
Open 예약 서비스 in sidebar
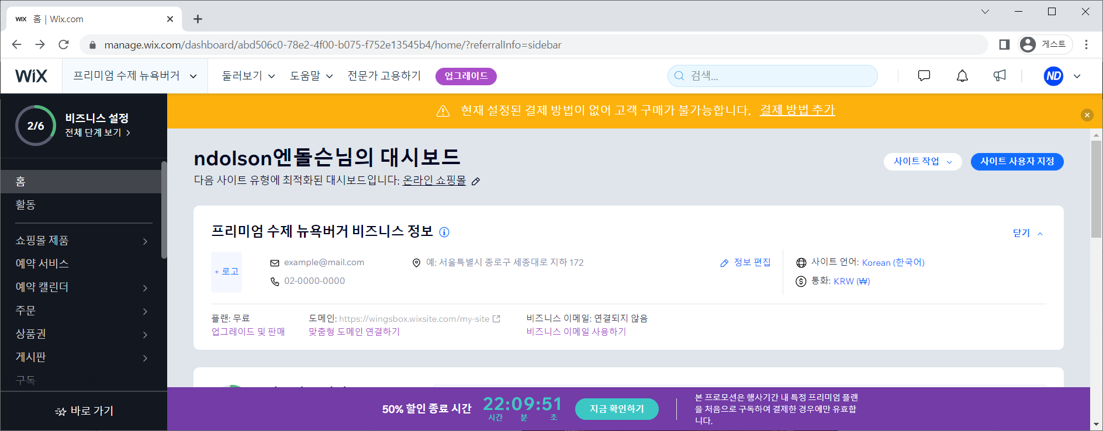(81, 263)
